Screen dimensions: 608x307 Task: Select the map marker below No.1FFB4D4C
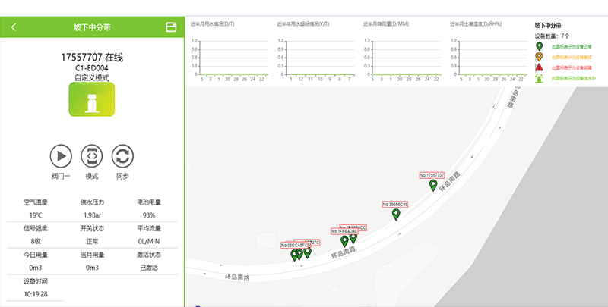344,241
